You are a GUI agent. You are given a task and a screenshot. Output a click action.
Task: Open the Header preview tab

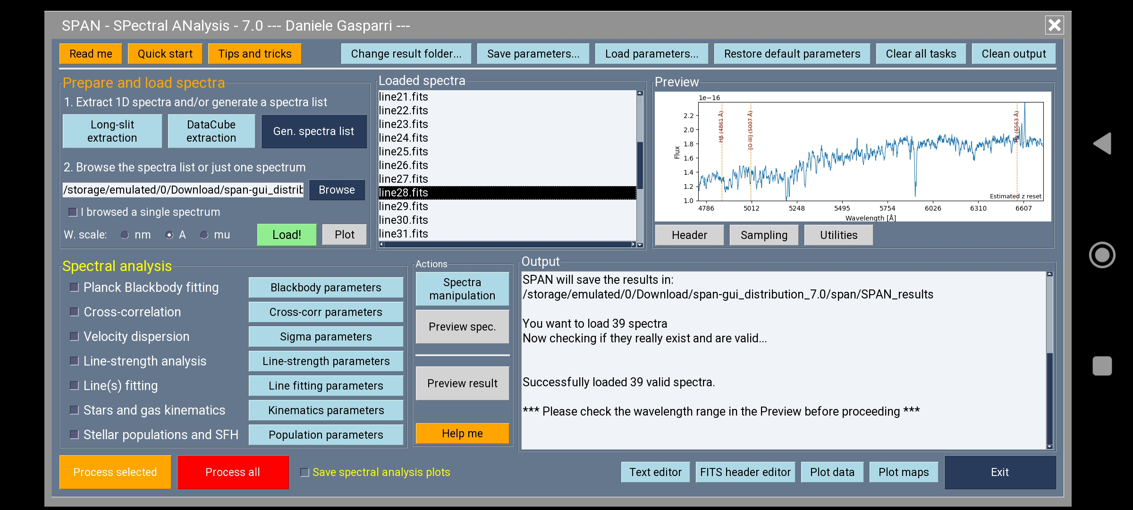click(x=689, y=235)
